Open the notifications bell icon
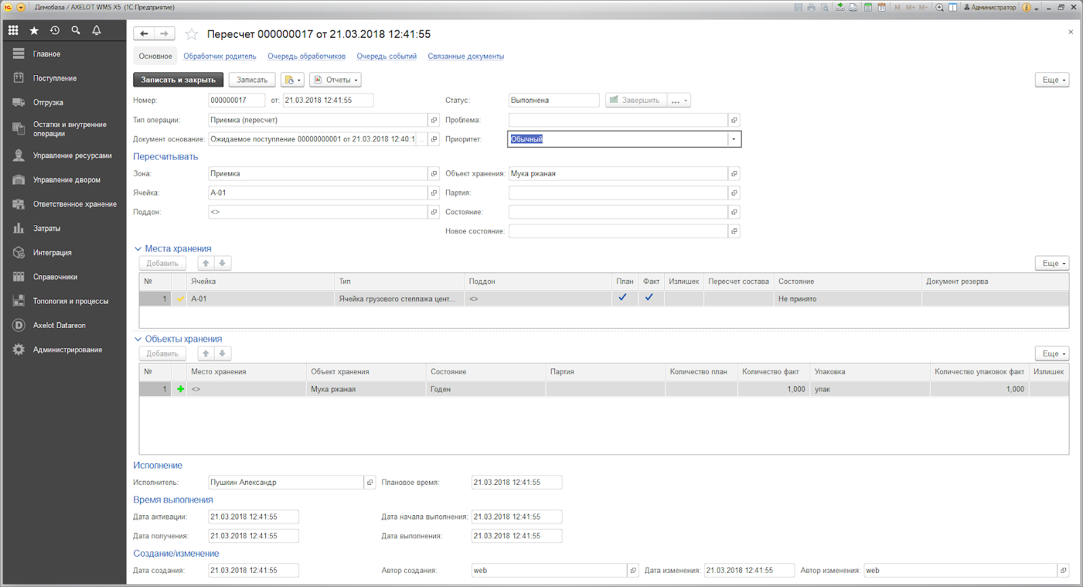The height and width of the screenshot is (587, 1083). pos(96,30)
